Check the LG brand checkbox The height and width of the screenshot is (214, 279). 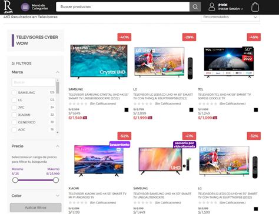click(x=14, y=100)
